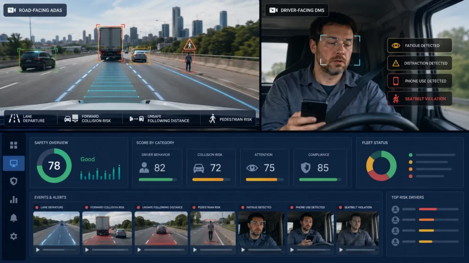Click the Unsafe Following Distance icon
469x263 pixels.
coord(136,119)
